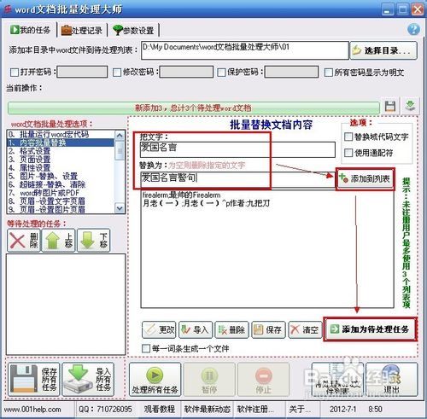Select 4. 属性设置 option
The image size is (427, 419).
(61, 168)
